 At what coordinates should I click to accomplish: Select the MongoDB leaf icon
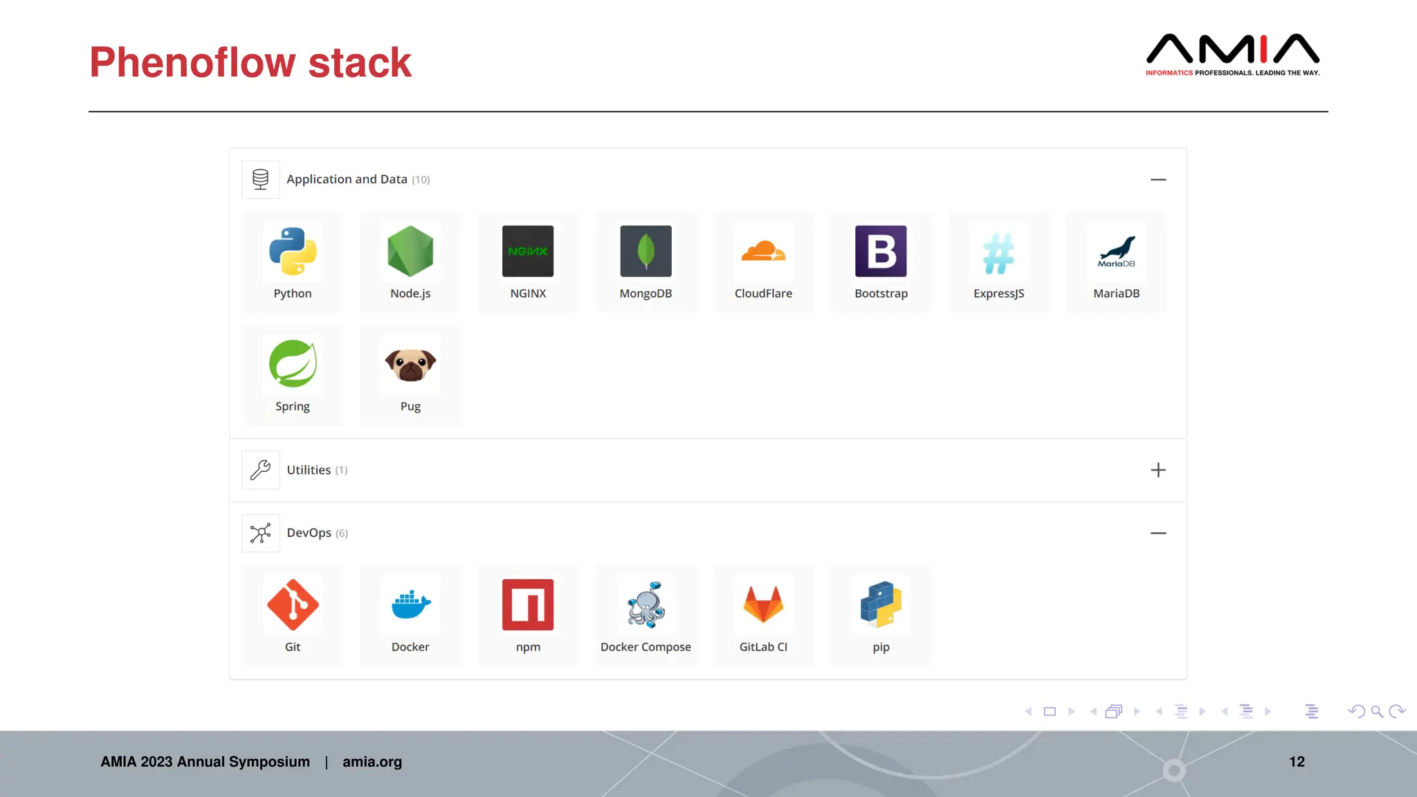646,251
